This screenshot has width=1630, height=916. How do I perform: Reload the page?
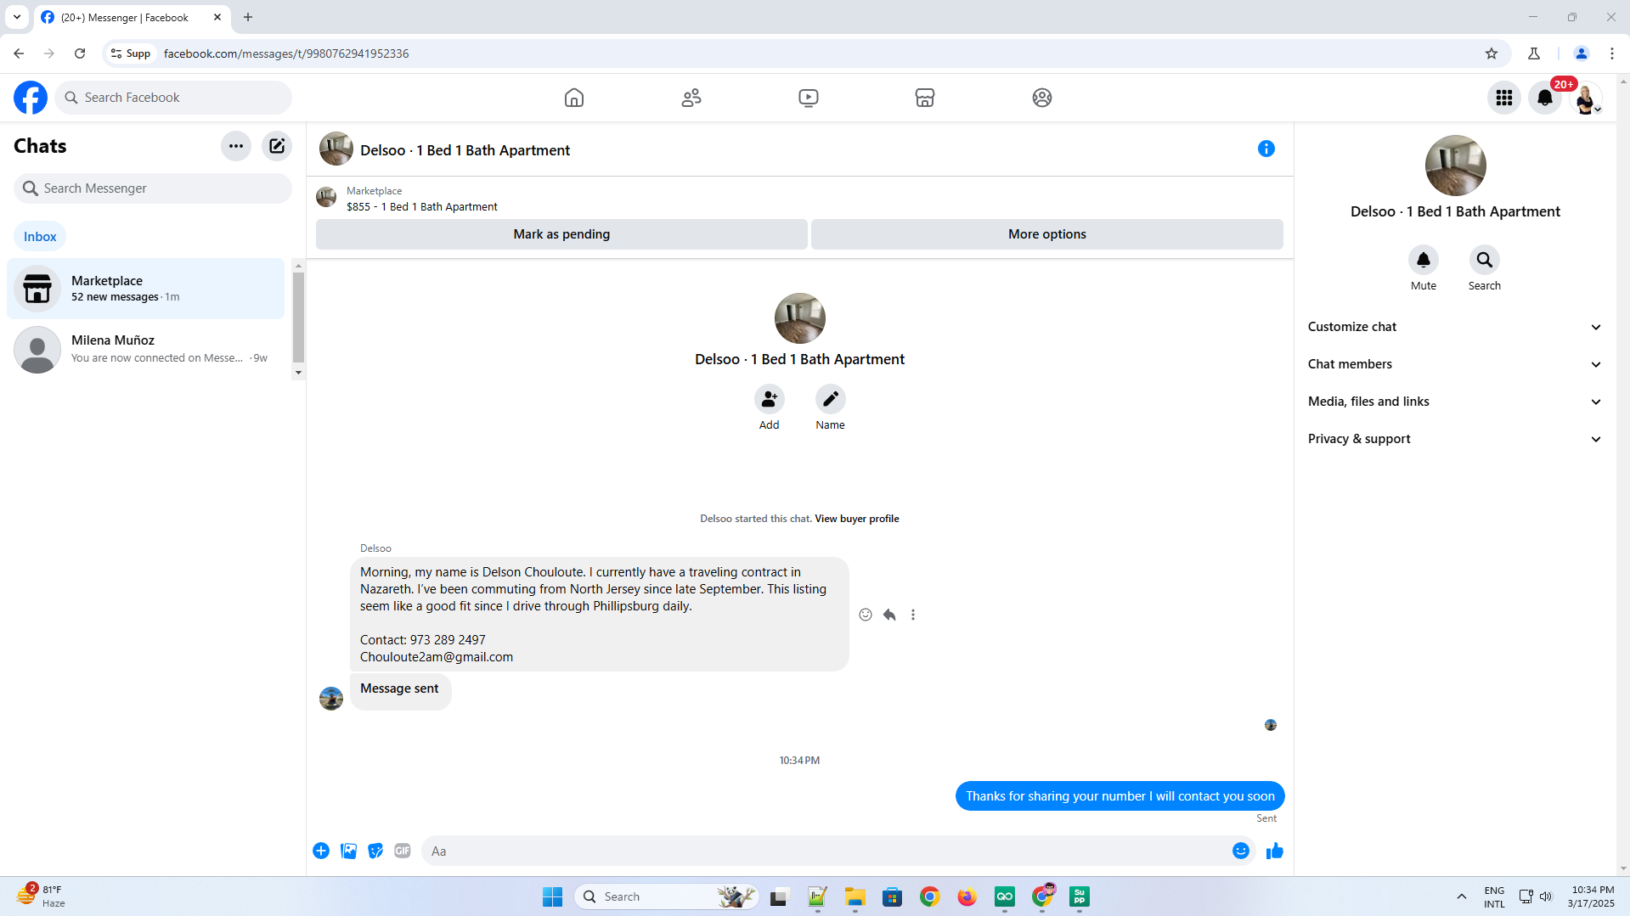80,53
